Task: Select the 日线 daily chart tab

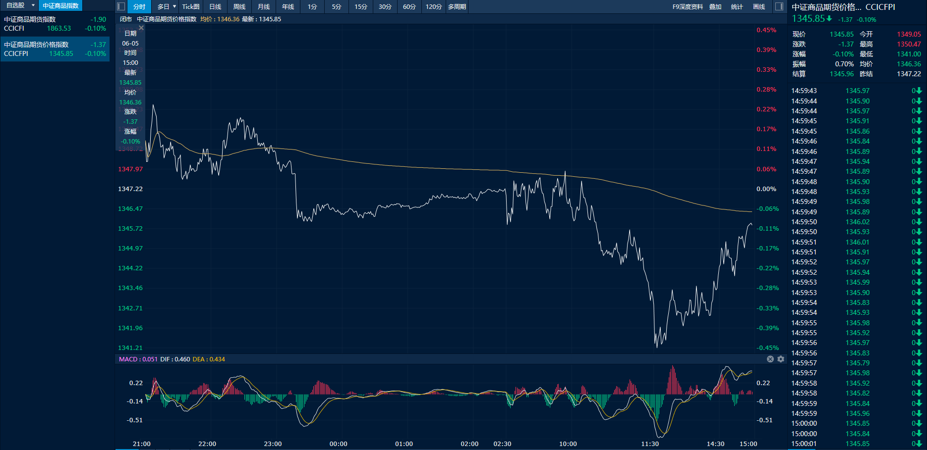Action: pyautogui.click(x=215, y=6)
